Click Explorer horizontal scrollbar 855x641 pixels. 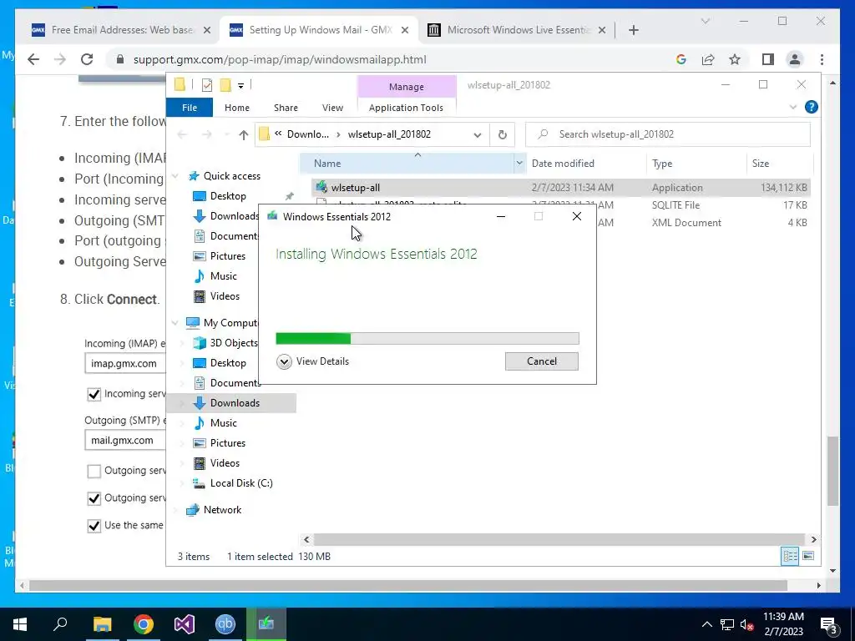click(x=559, y=539)
